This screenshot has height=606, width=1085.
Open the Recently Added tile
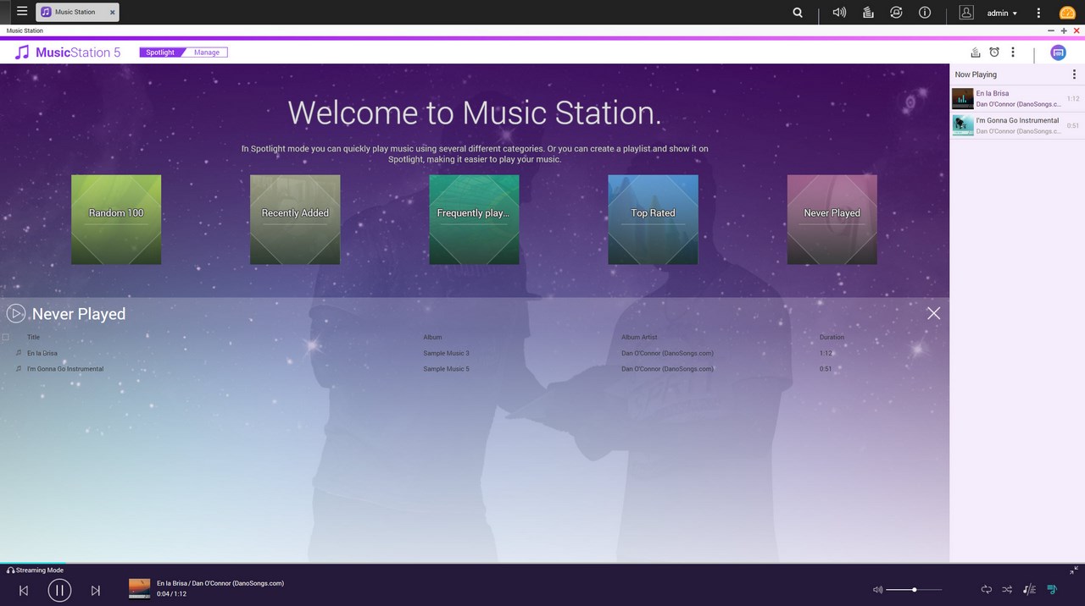click(x=295, y=219)
